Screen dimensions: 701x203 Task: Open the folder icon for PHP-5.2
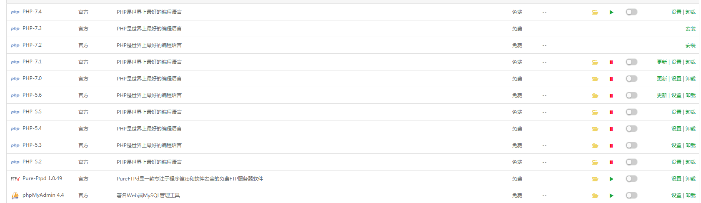click(x=595, y=162)
